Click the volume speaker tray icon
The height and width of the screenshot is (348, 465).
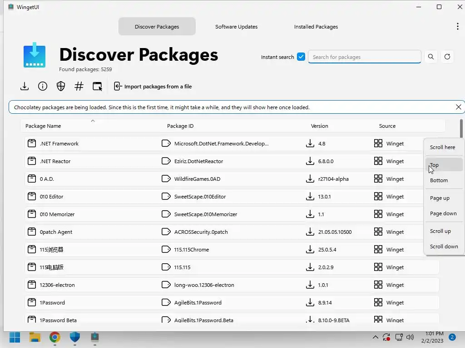[x=410, y=337]
